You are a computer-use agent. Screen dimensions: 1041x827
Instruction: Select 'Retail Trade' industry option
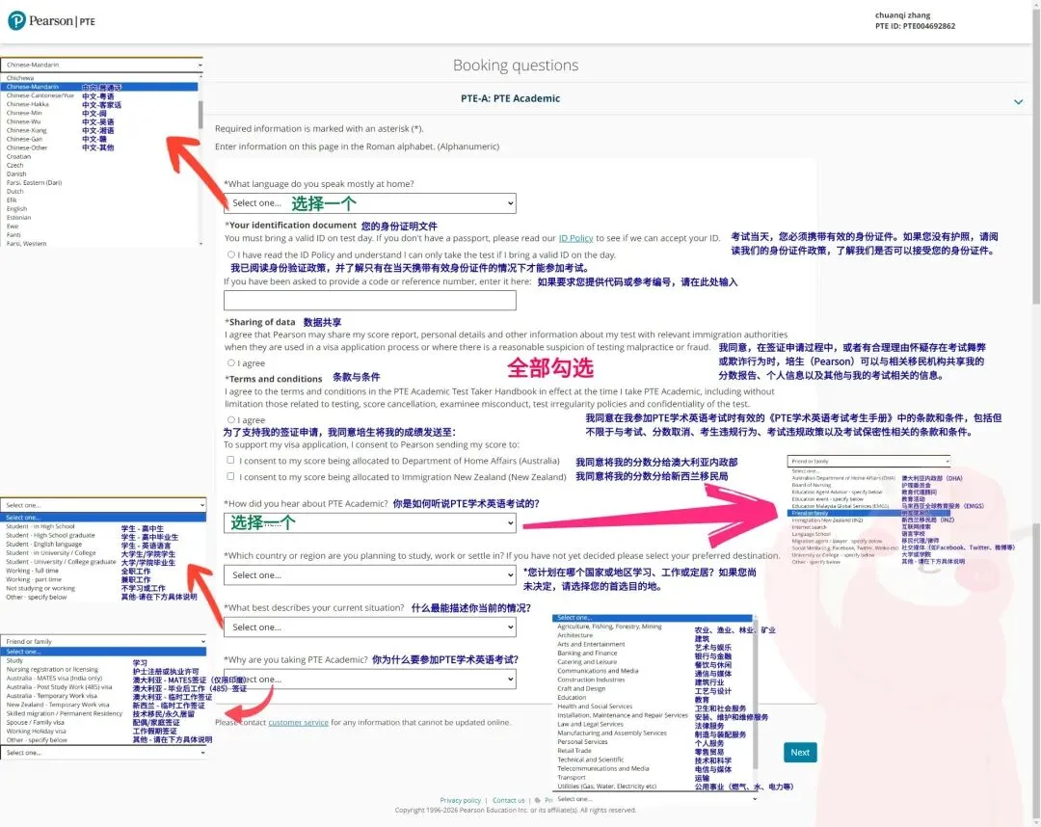point(574,750)
